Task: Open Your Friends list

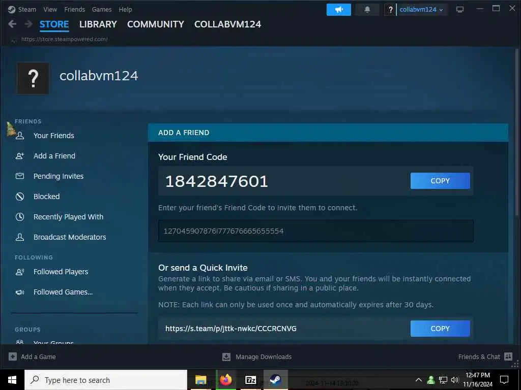Action: pos(54,136)
